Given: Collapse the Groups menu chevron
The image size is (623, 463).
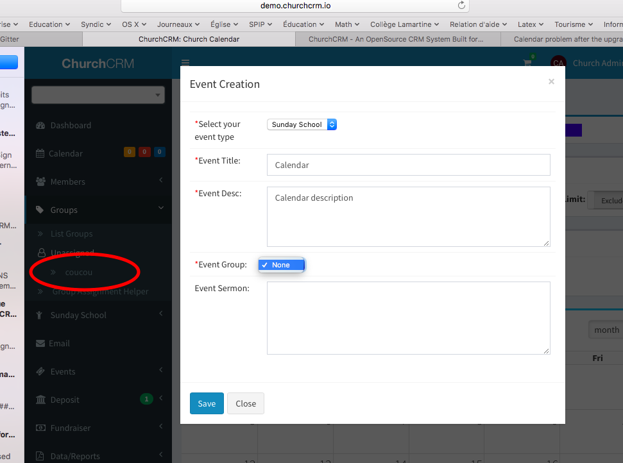Looking at the screenshot, I should click(x=161, y=208).
